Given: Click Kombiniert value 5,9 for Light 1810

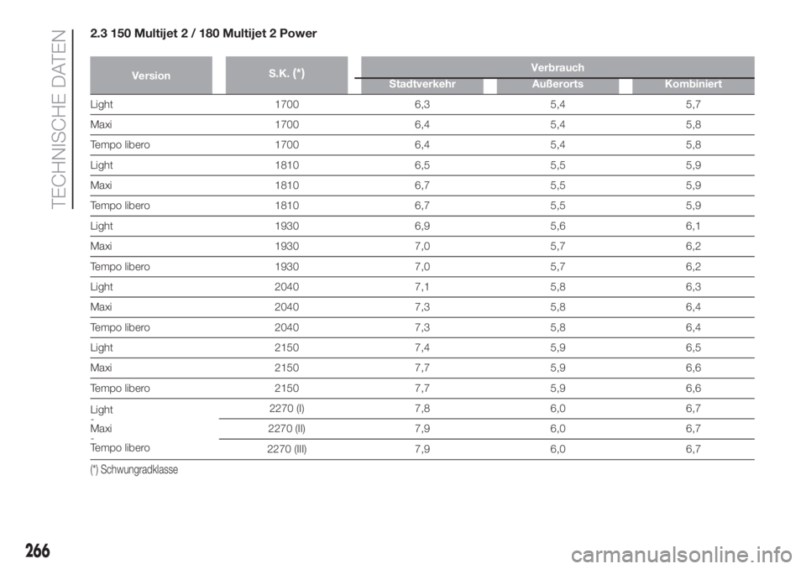Looking at the screenshot, I should tap(693, 165).
